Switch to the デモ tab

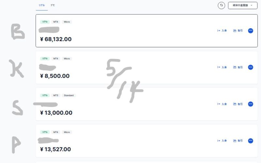click(53, 5)
